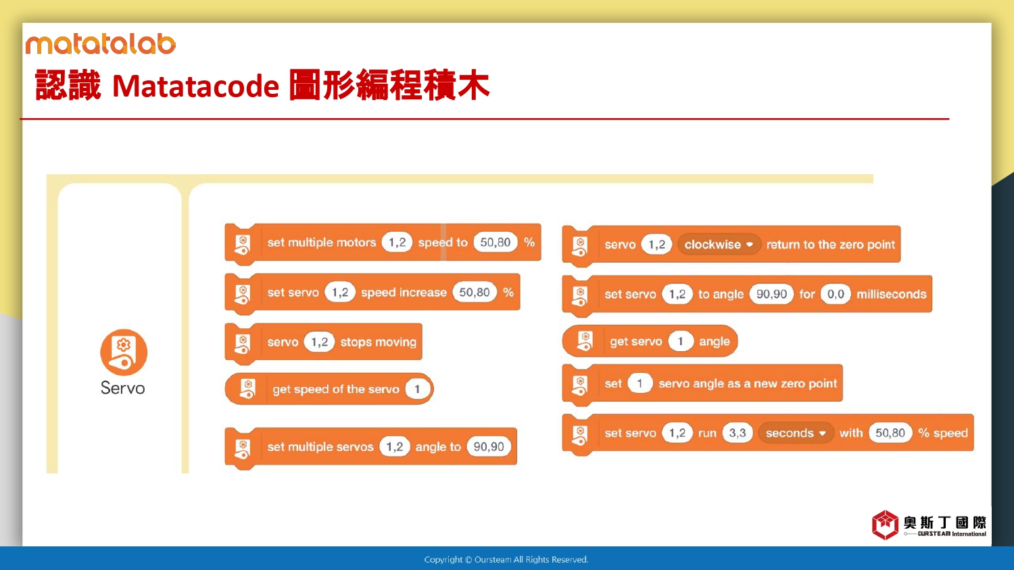Click the matatalab logo
The height and width of the screenshot is (570, 1014).
(x=101, y=44)
